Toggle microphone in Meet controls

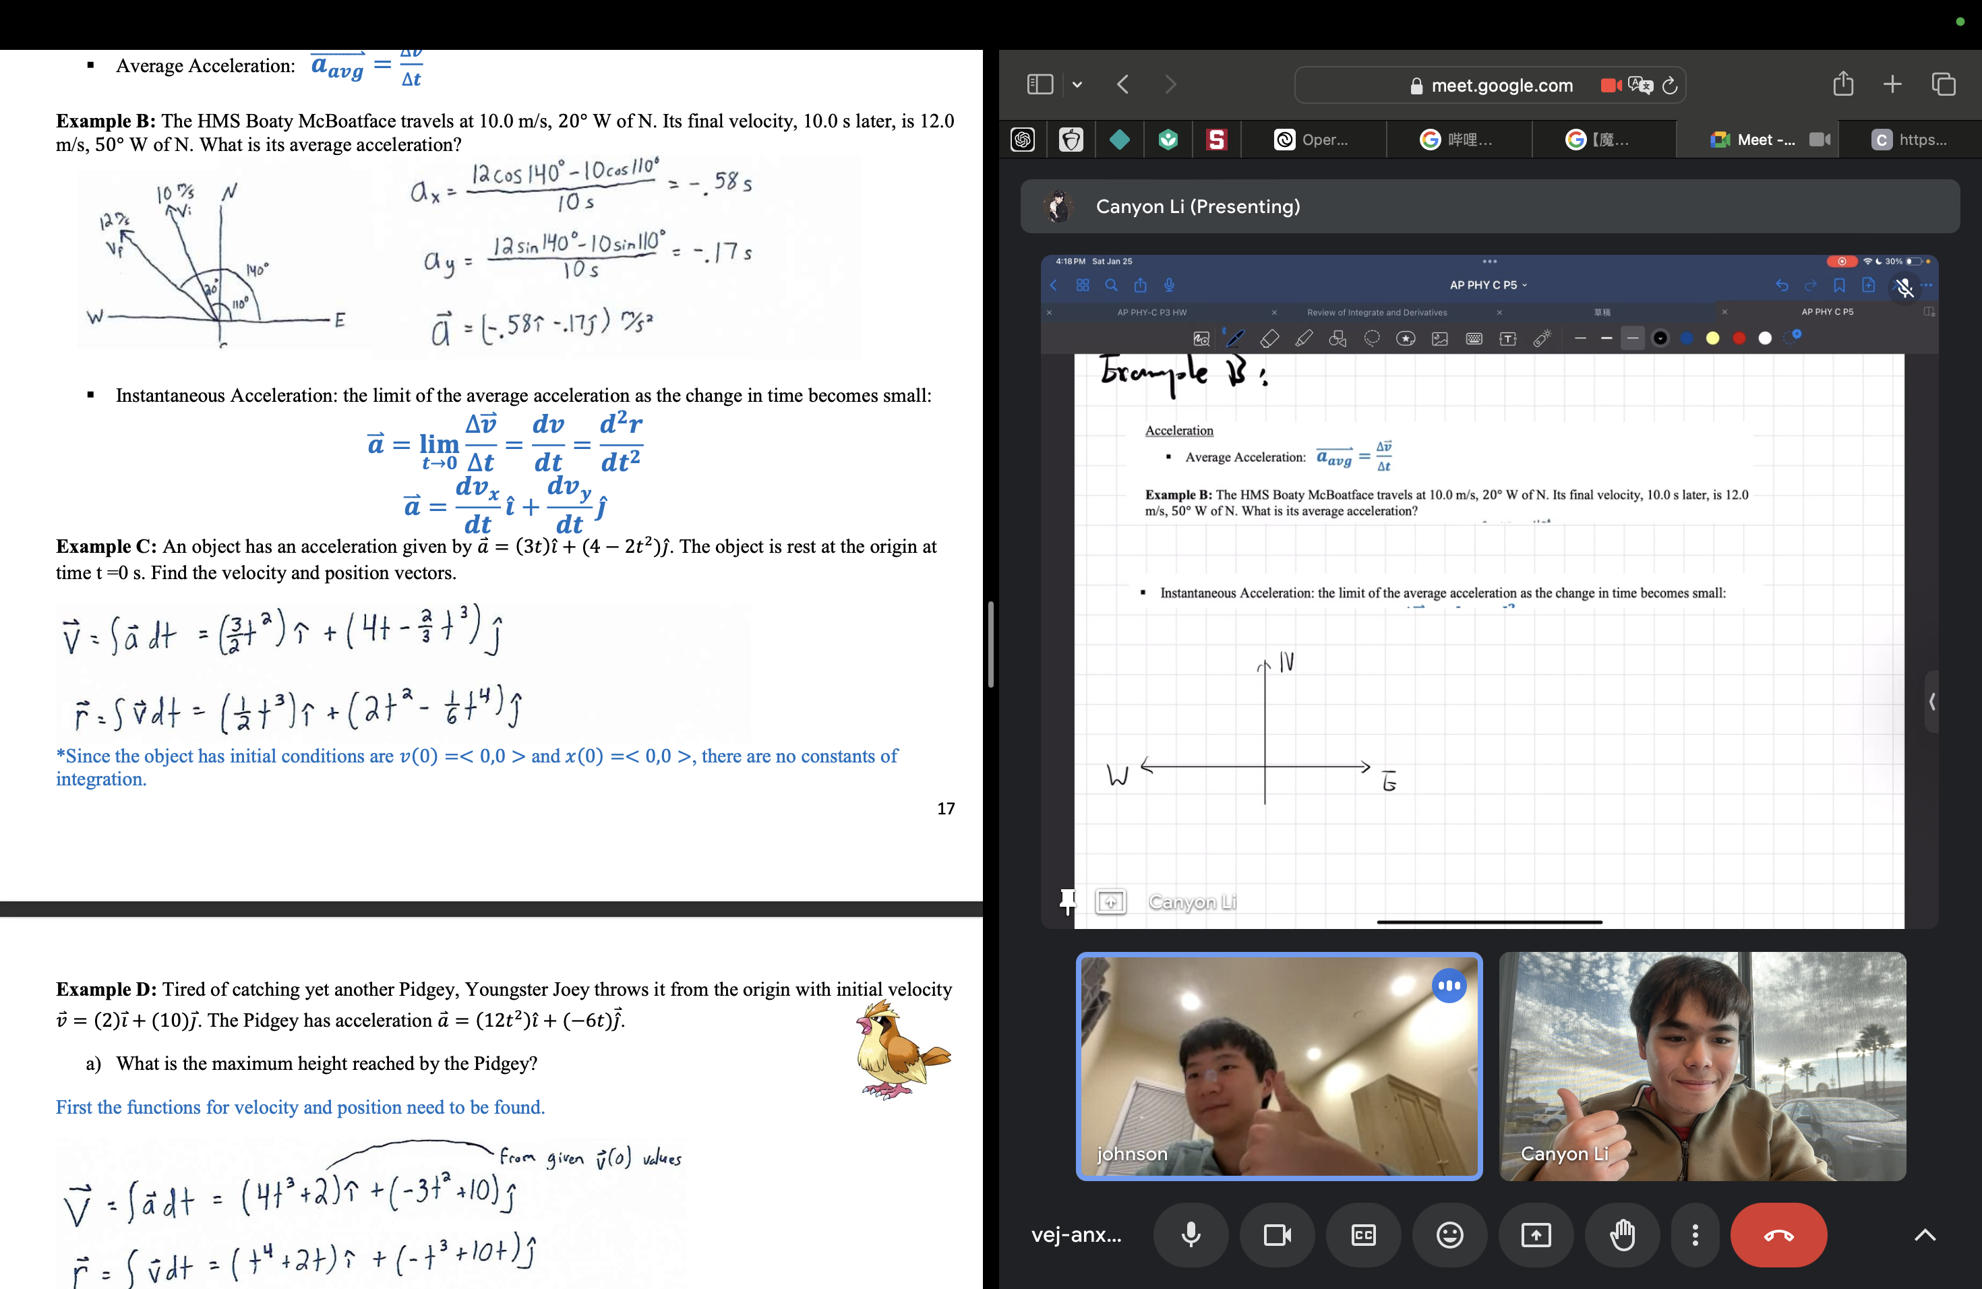(x=1191, y=1235)
